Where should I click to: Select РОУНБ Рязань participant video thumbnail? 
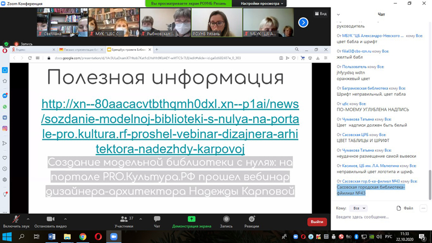tap(217, 23)
